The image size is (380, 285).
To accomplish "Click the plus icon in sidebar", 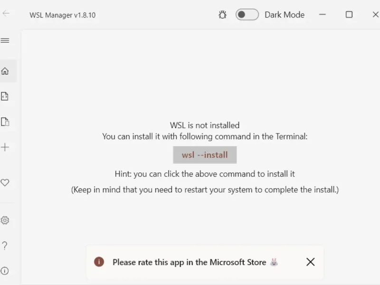I will pyautogui.click(x=5, y=147).
